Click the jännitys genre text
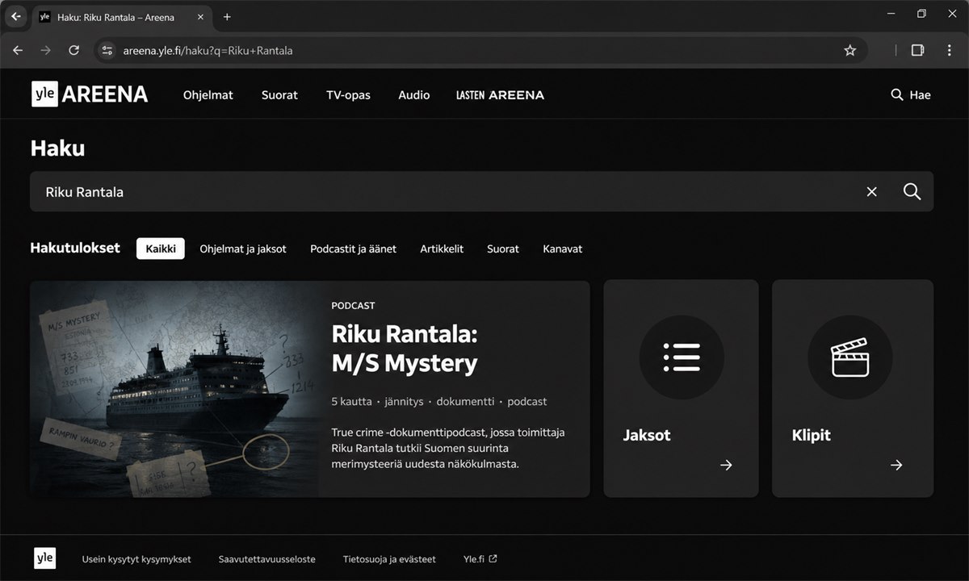The height and width of the screenshot is (581, 969). (x=405, y=401)
